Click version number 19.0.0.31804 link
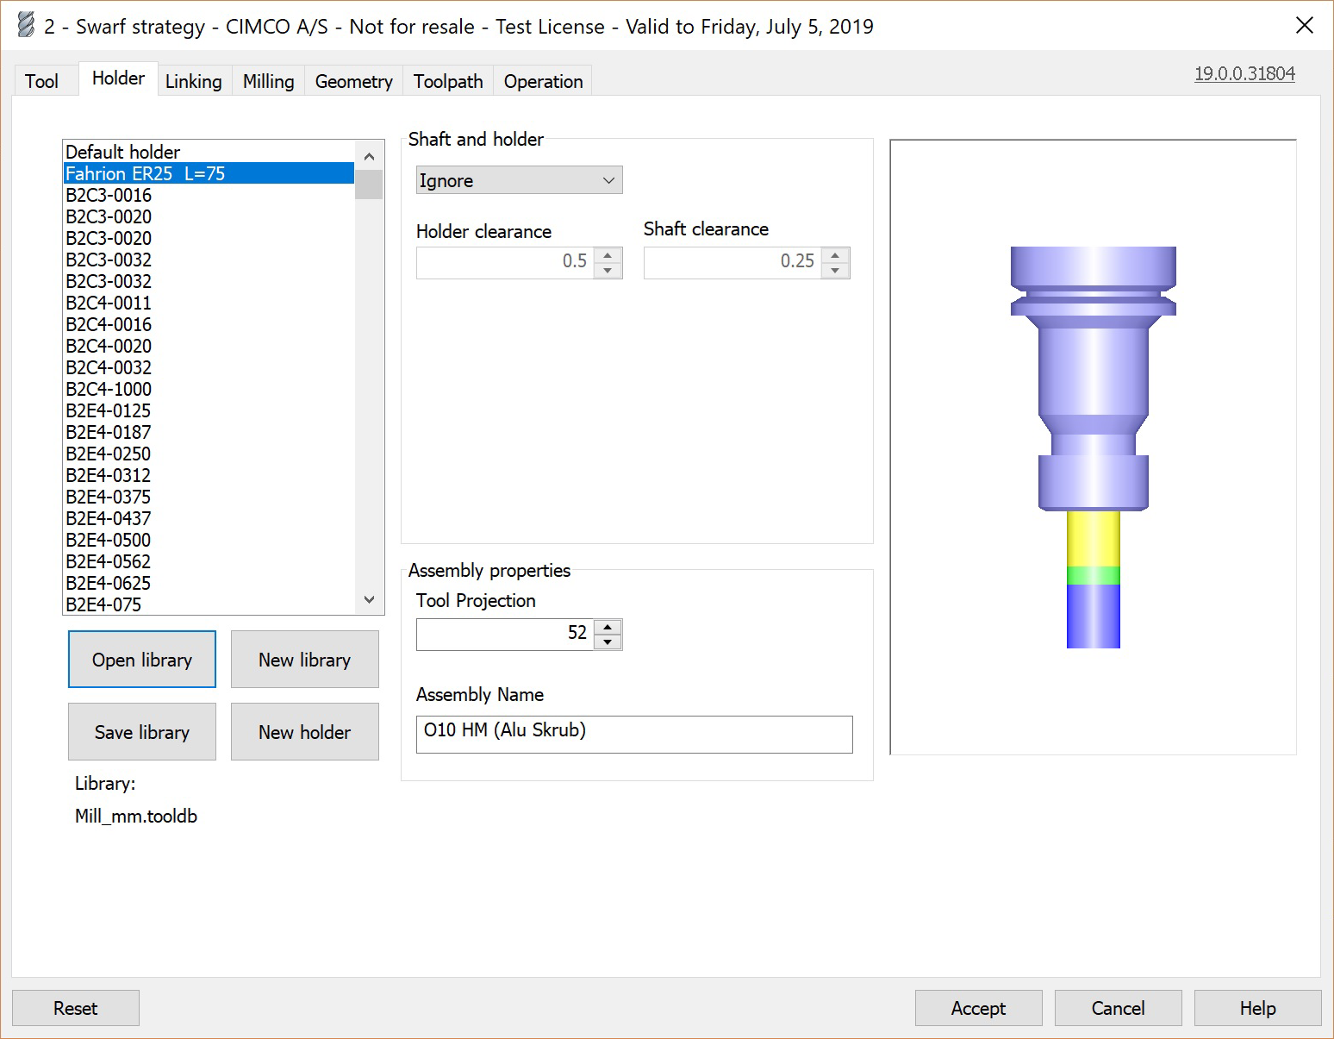The width and height of the screenshot is (1334, 1039). tap(1244, 74)
